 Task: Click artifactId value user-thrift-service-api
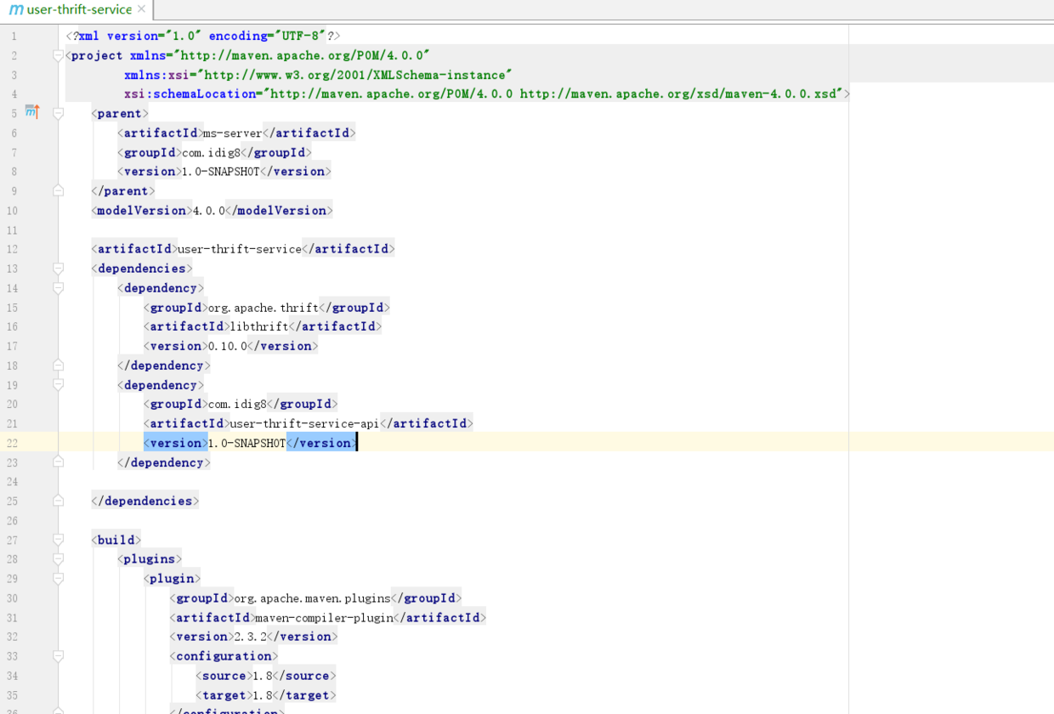304,423
